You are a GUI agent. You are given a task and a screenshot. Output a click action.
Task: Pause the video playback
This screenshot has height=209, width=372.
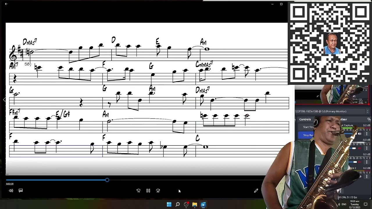[148, 191]
